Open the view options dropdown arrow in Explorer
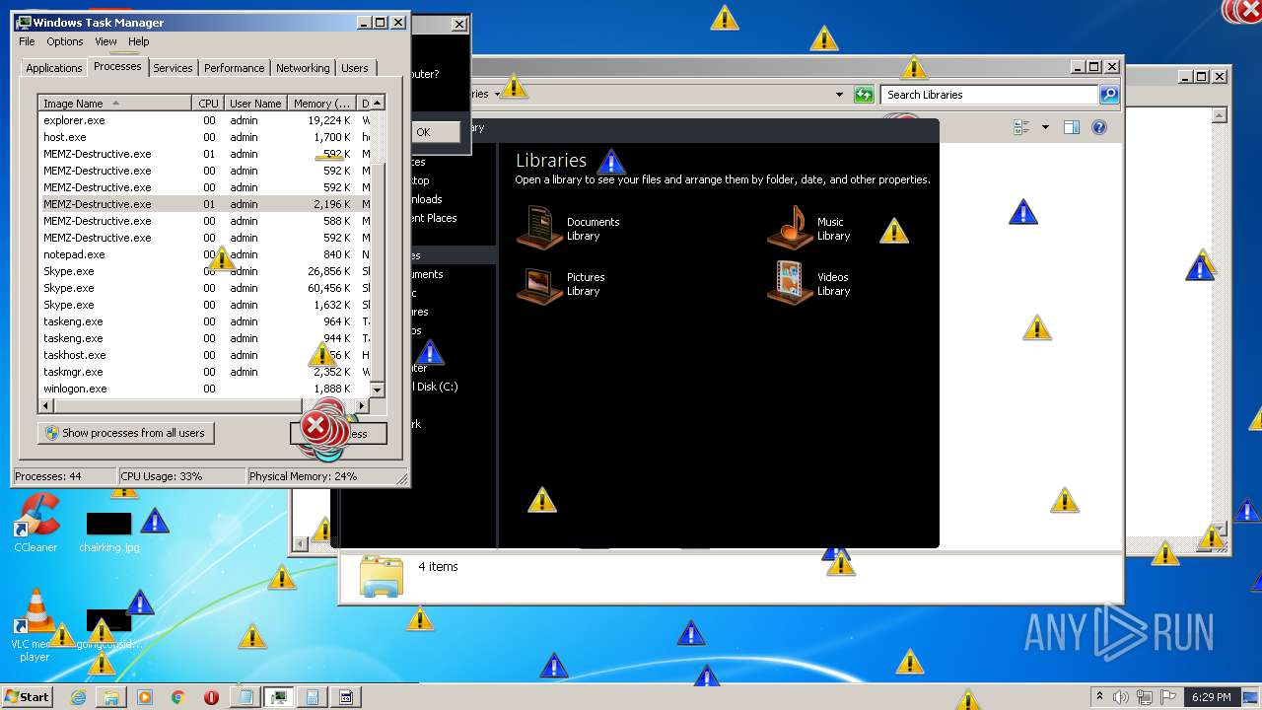 (x=1045, y=127)
